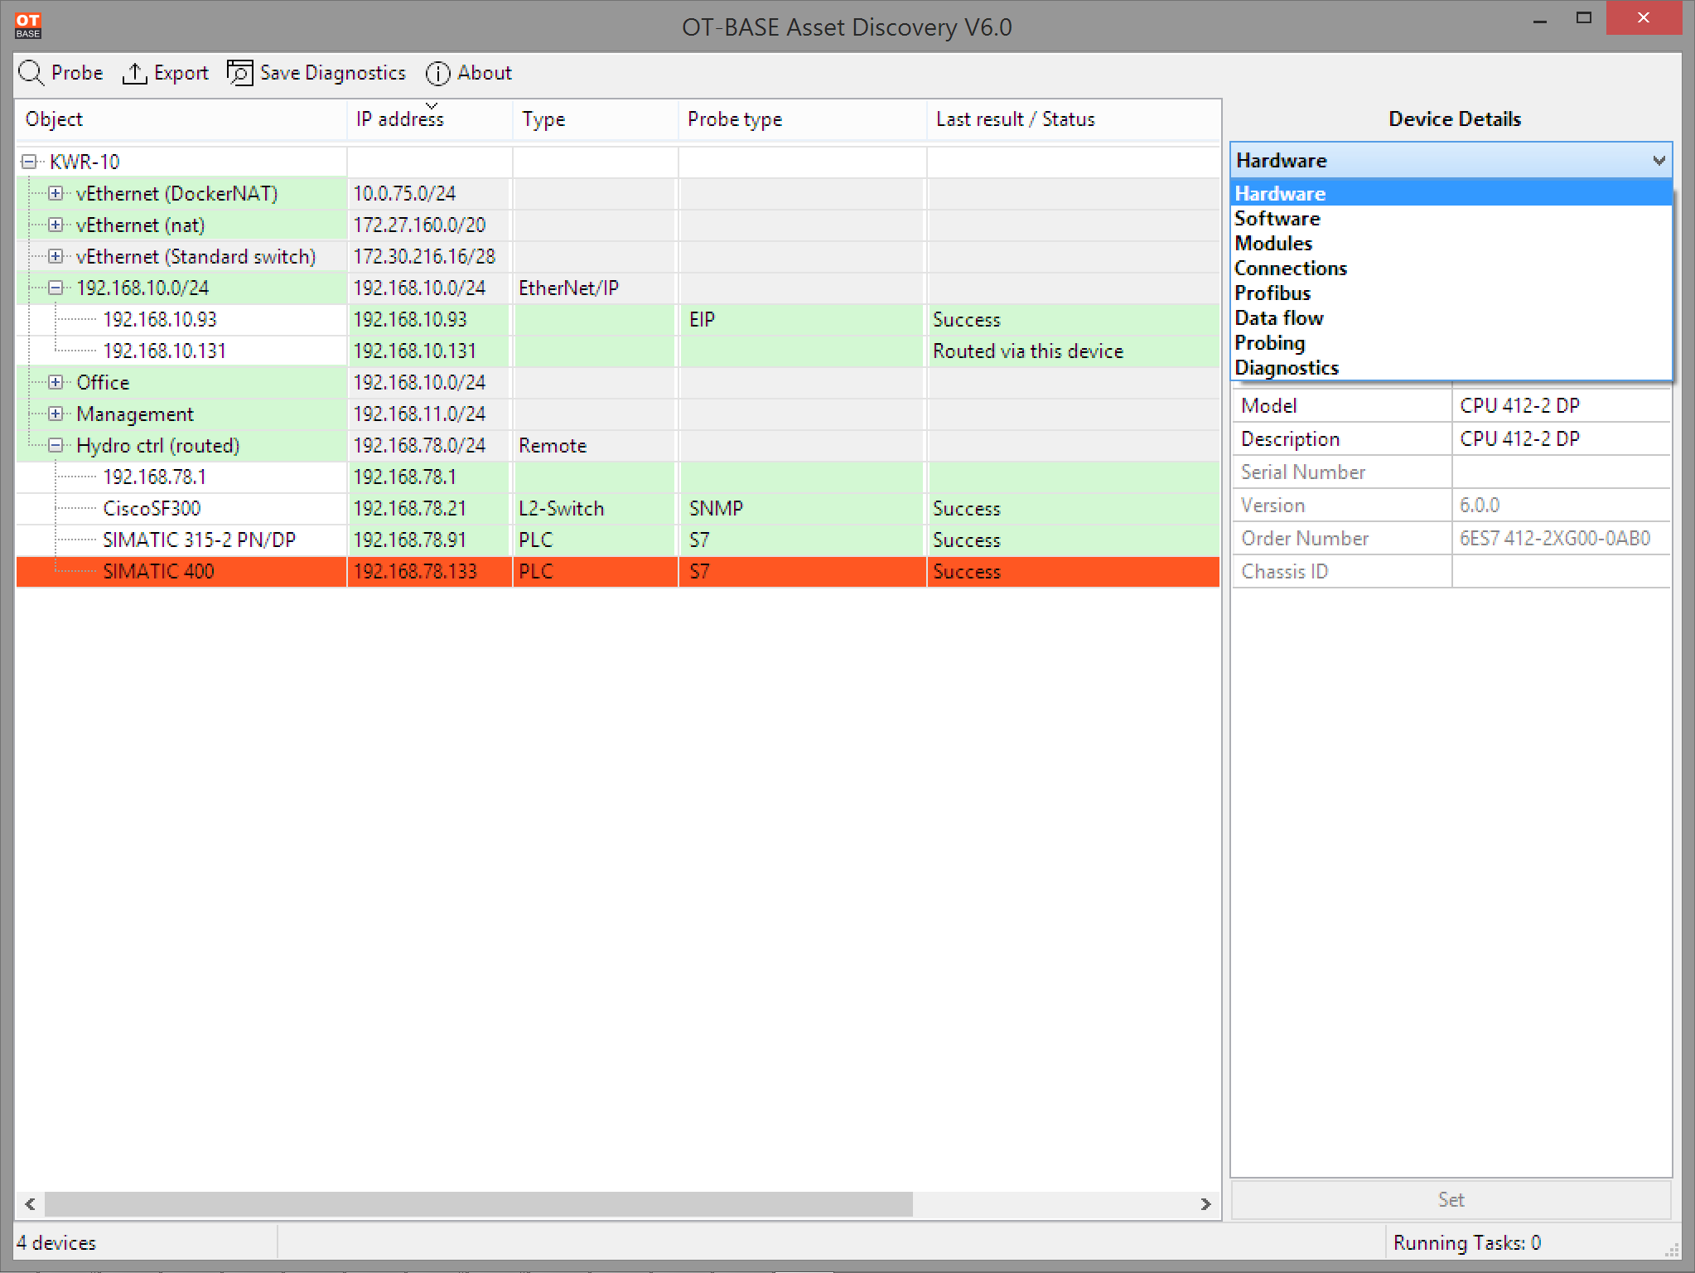Viewport: 1695px width, 1273px height.
Task: Select Probing in the dropdown list
Action: (x=1451, y=342)
